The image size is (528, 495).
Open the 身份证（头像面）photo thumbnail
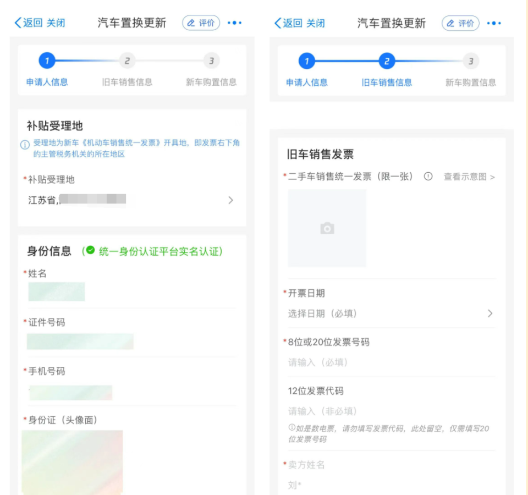pyautogui.click(x=72, y=462)
